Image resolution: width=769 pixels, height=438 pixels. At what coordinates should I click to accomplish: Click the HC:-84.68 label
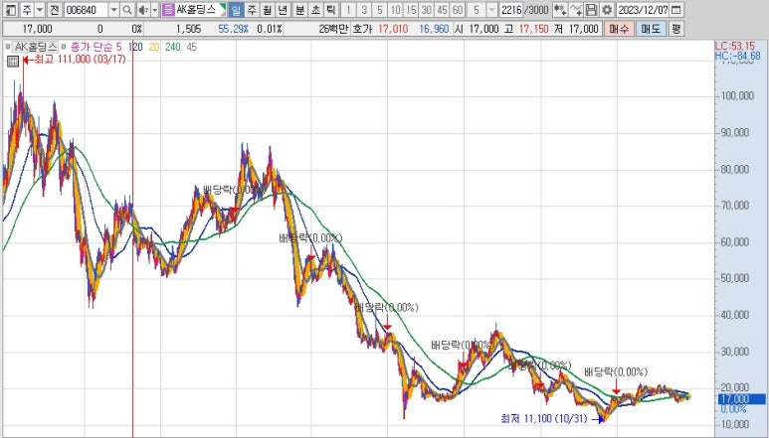pos(737,56)
